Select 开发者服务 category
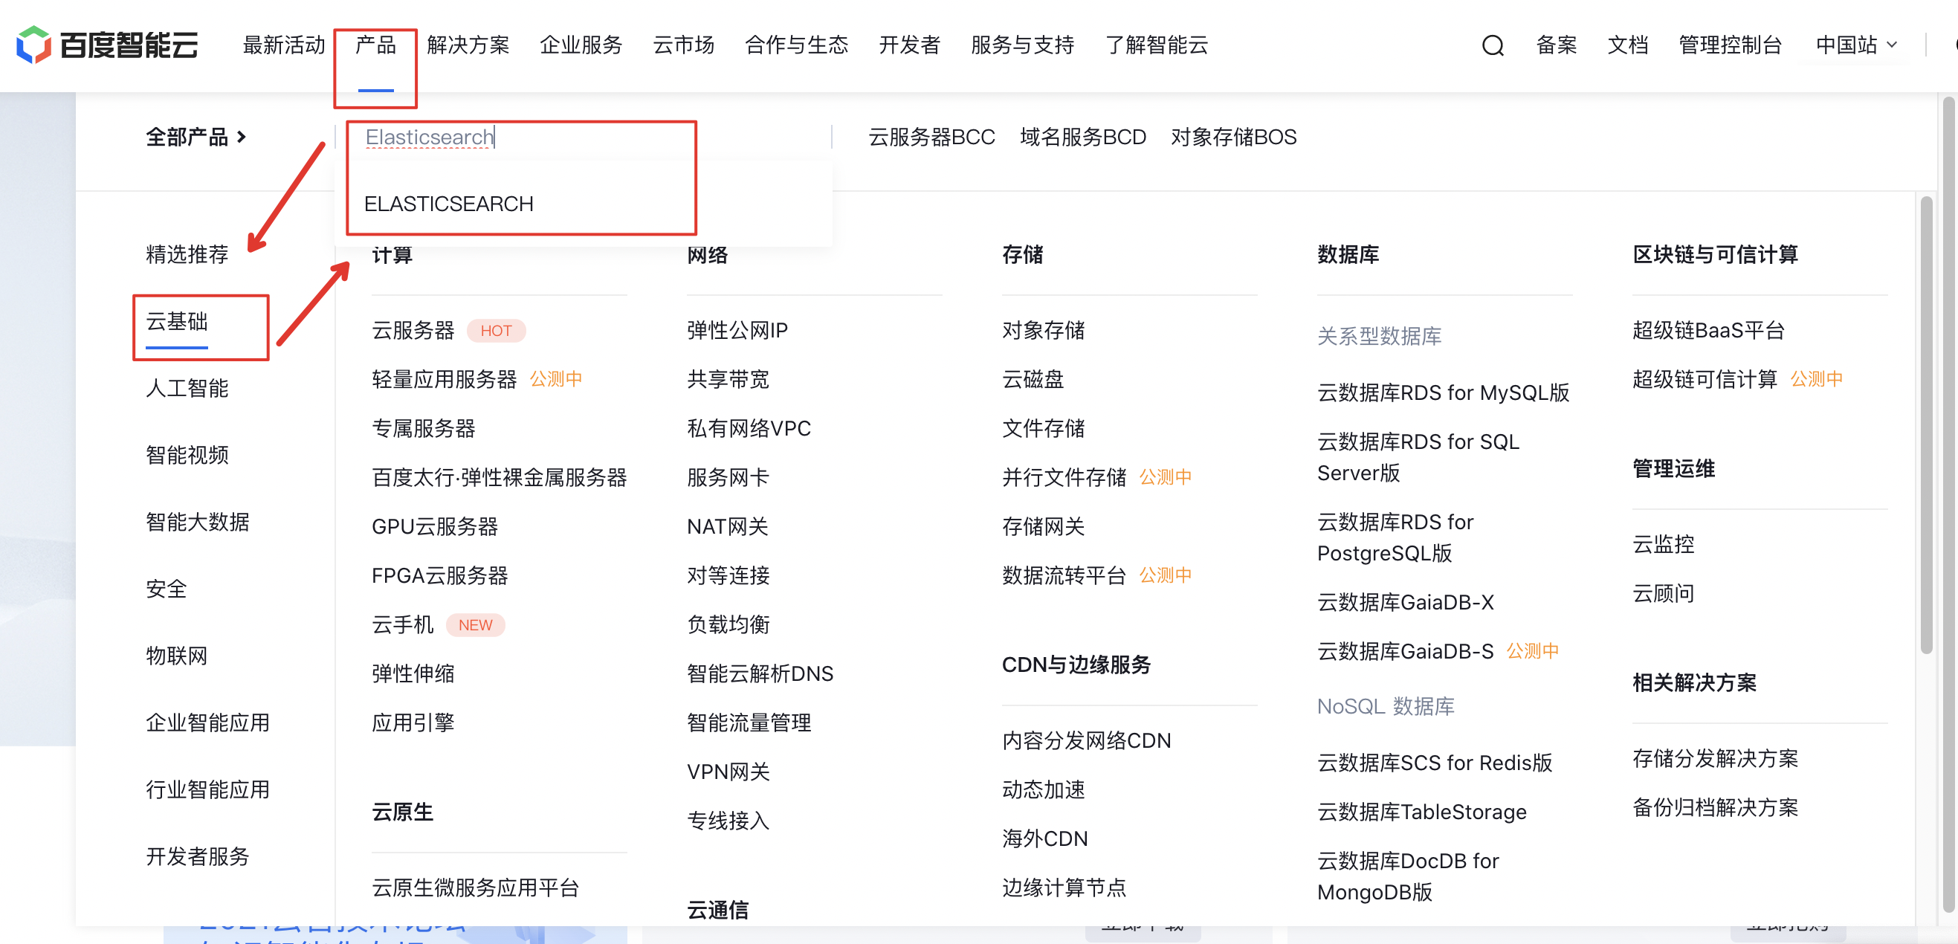Image resolution: width=1958 pixels, height=944 pixels. [x=198, y=856]
